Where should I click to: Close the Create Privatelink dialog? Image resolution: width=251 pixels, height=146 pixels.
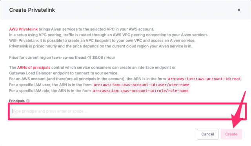239,10
